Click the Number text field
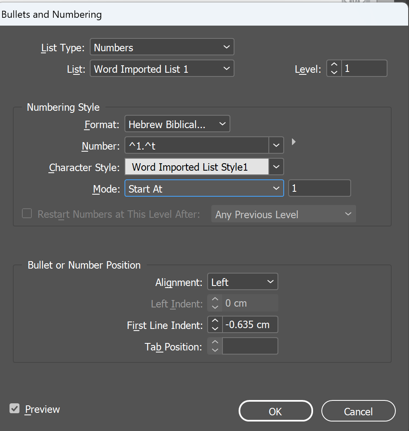Viewport: 409px width, 431px height. tap(197, 145)
